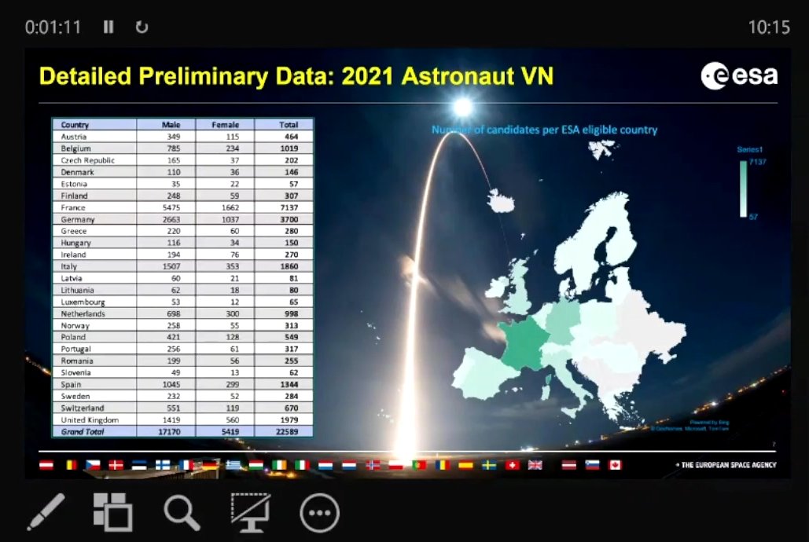Click the Series1 color scale legend

point(743,187)
